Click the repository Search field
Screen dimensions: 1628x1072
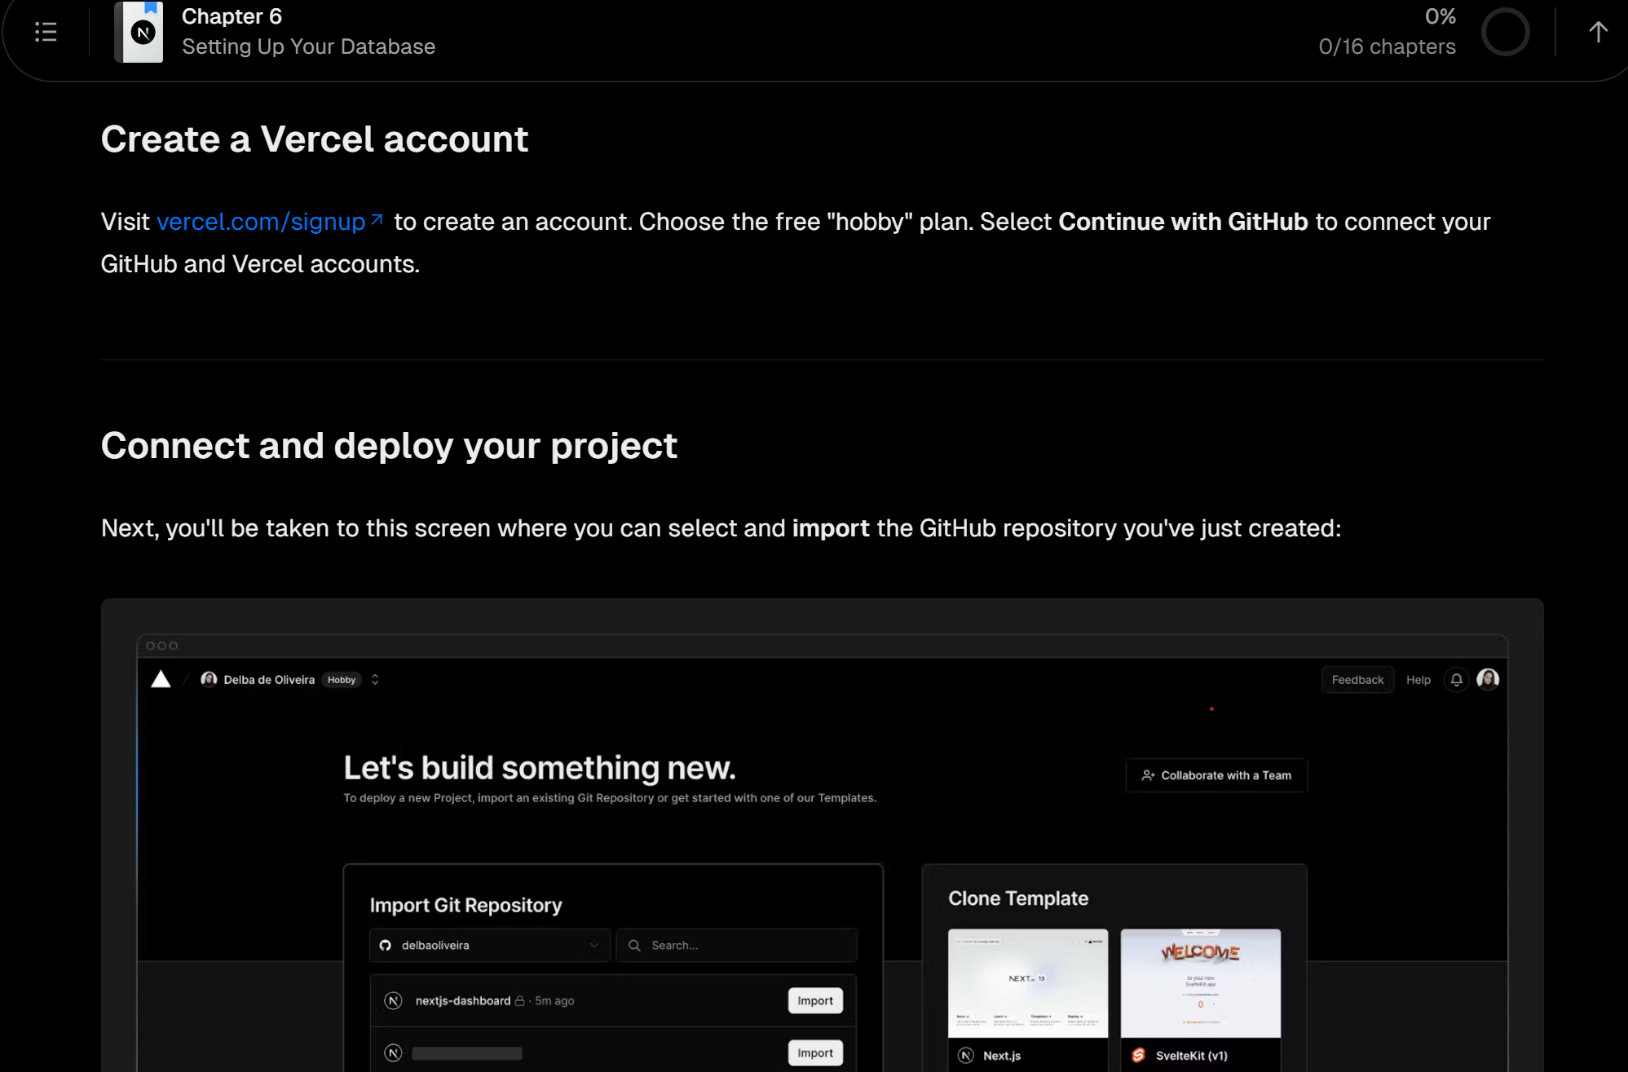tap(736, 946)
